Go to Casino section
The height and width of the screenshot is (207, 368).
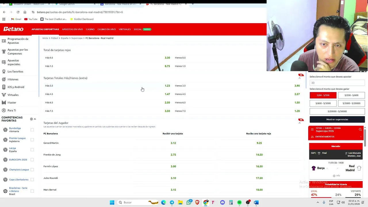pos(90,29)
